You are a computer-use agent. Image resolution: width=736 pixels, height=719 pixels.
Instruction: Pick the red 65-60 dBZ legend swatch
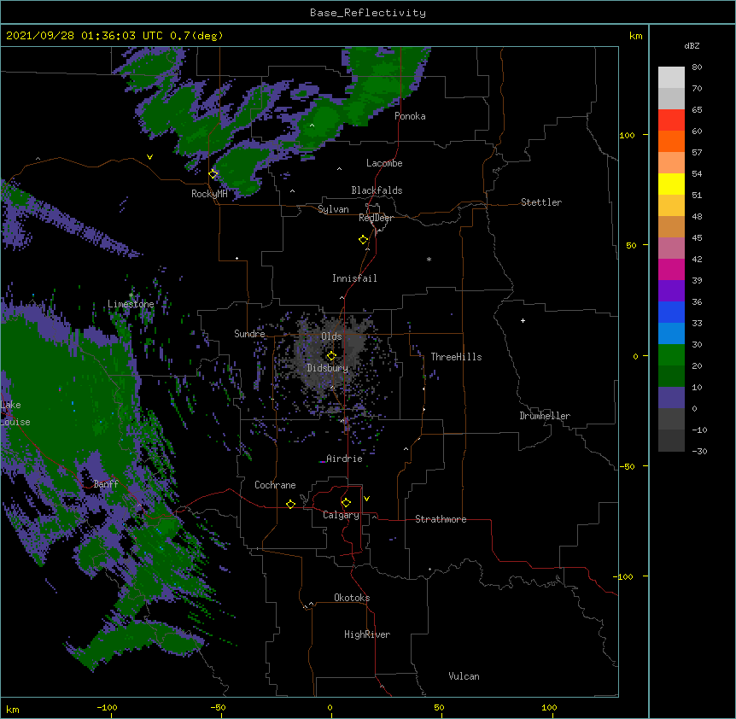671,120
